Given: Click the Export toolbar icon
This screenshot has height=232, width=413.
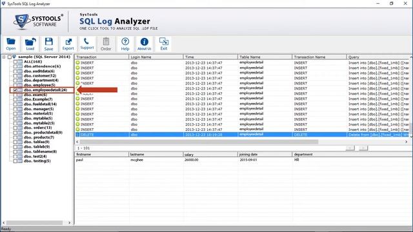Looking at the screenshot, I should (68, 44).
